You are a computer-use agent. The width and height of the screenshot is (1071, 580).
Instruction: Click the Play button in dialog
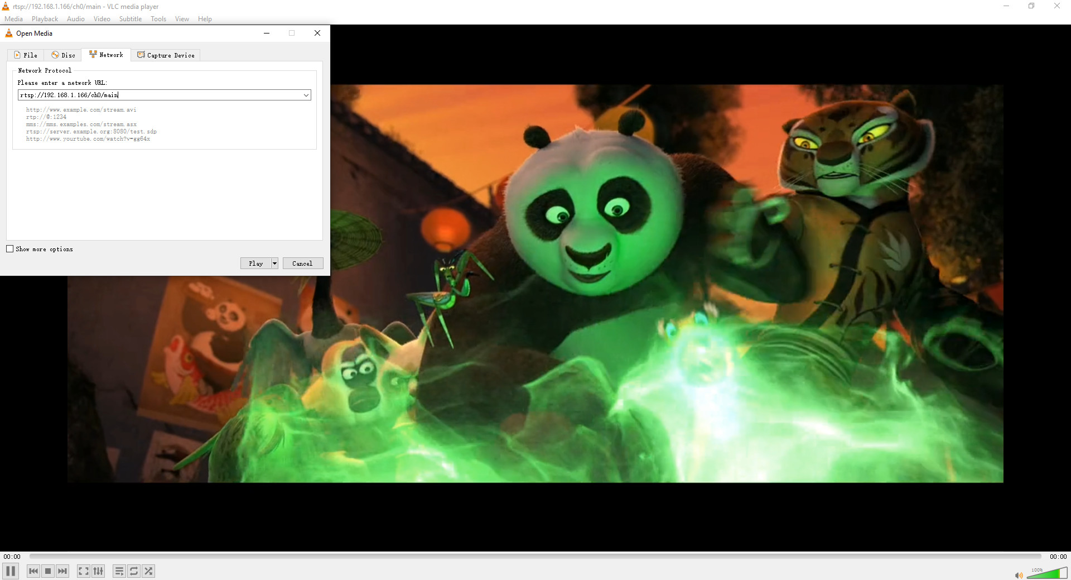click(255, 263)
